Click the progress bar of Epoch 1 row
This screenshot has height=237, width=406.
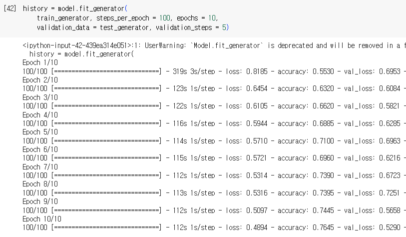(106, 71)
